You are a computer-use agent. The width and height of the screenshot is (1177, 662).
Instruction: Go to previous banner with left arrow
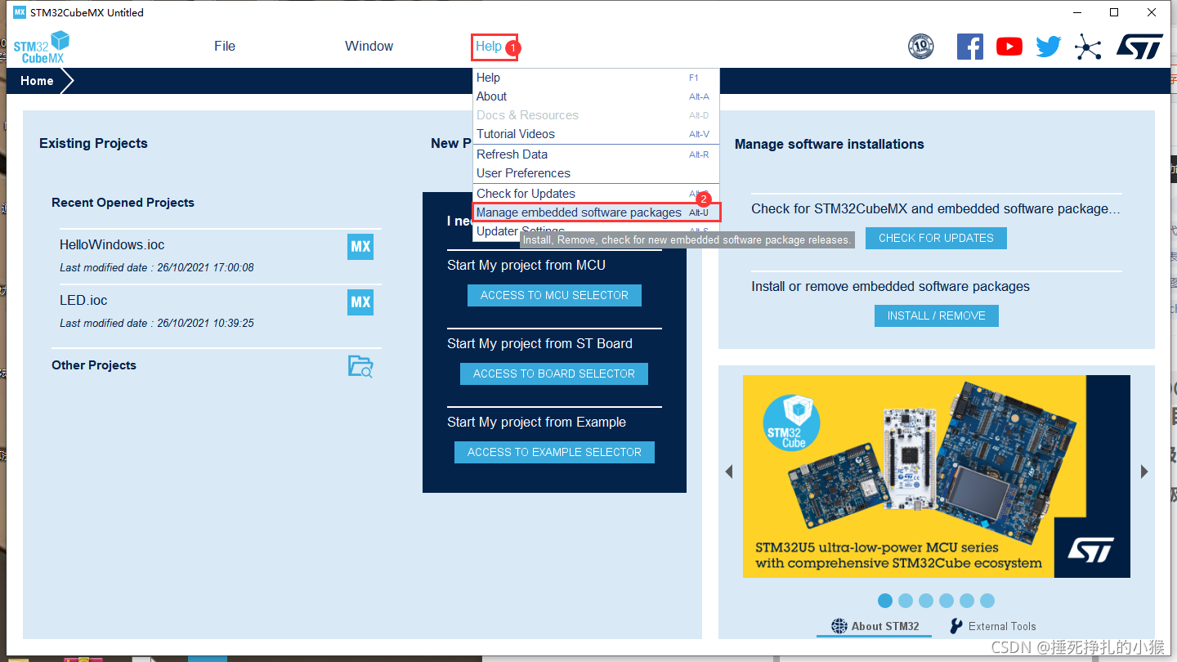tap(729, 472)
